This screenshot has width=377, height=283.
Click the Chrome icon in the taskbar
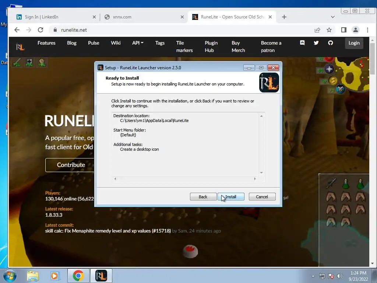[x=78, y=276]
